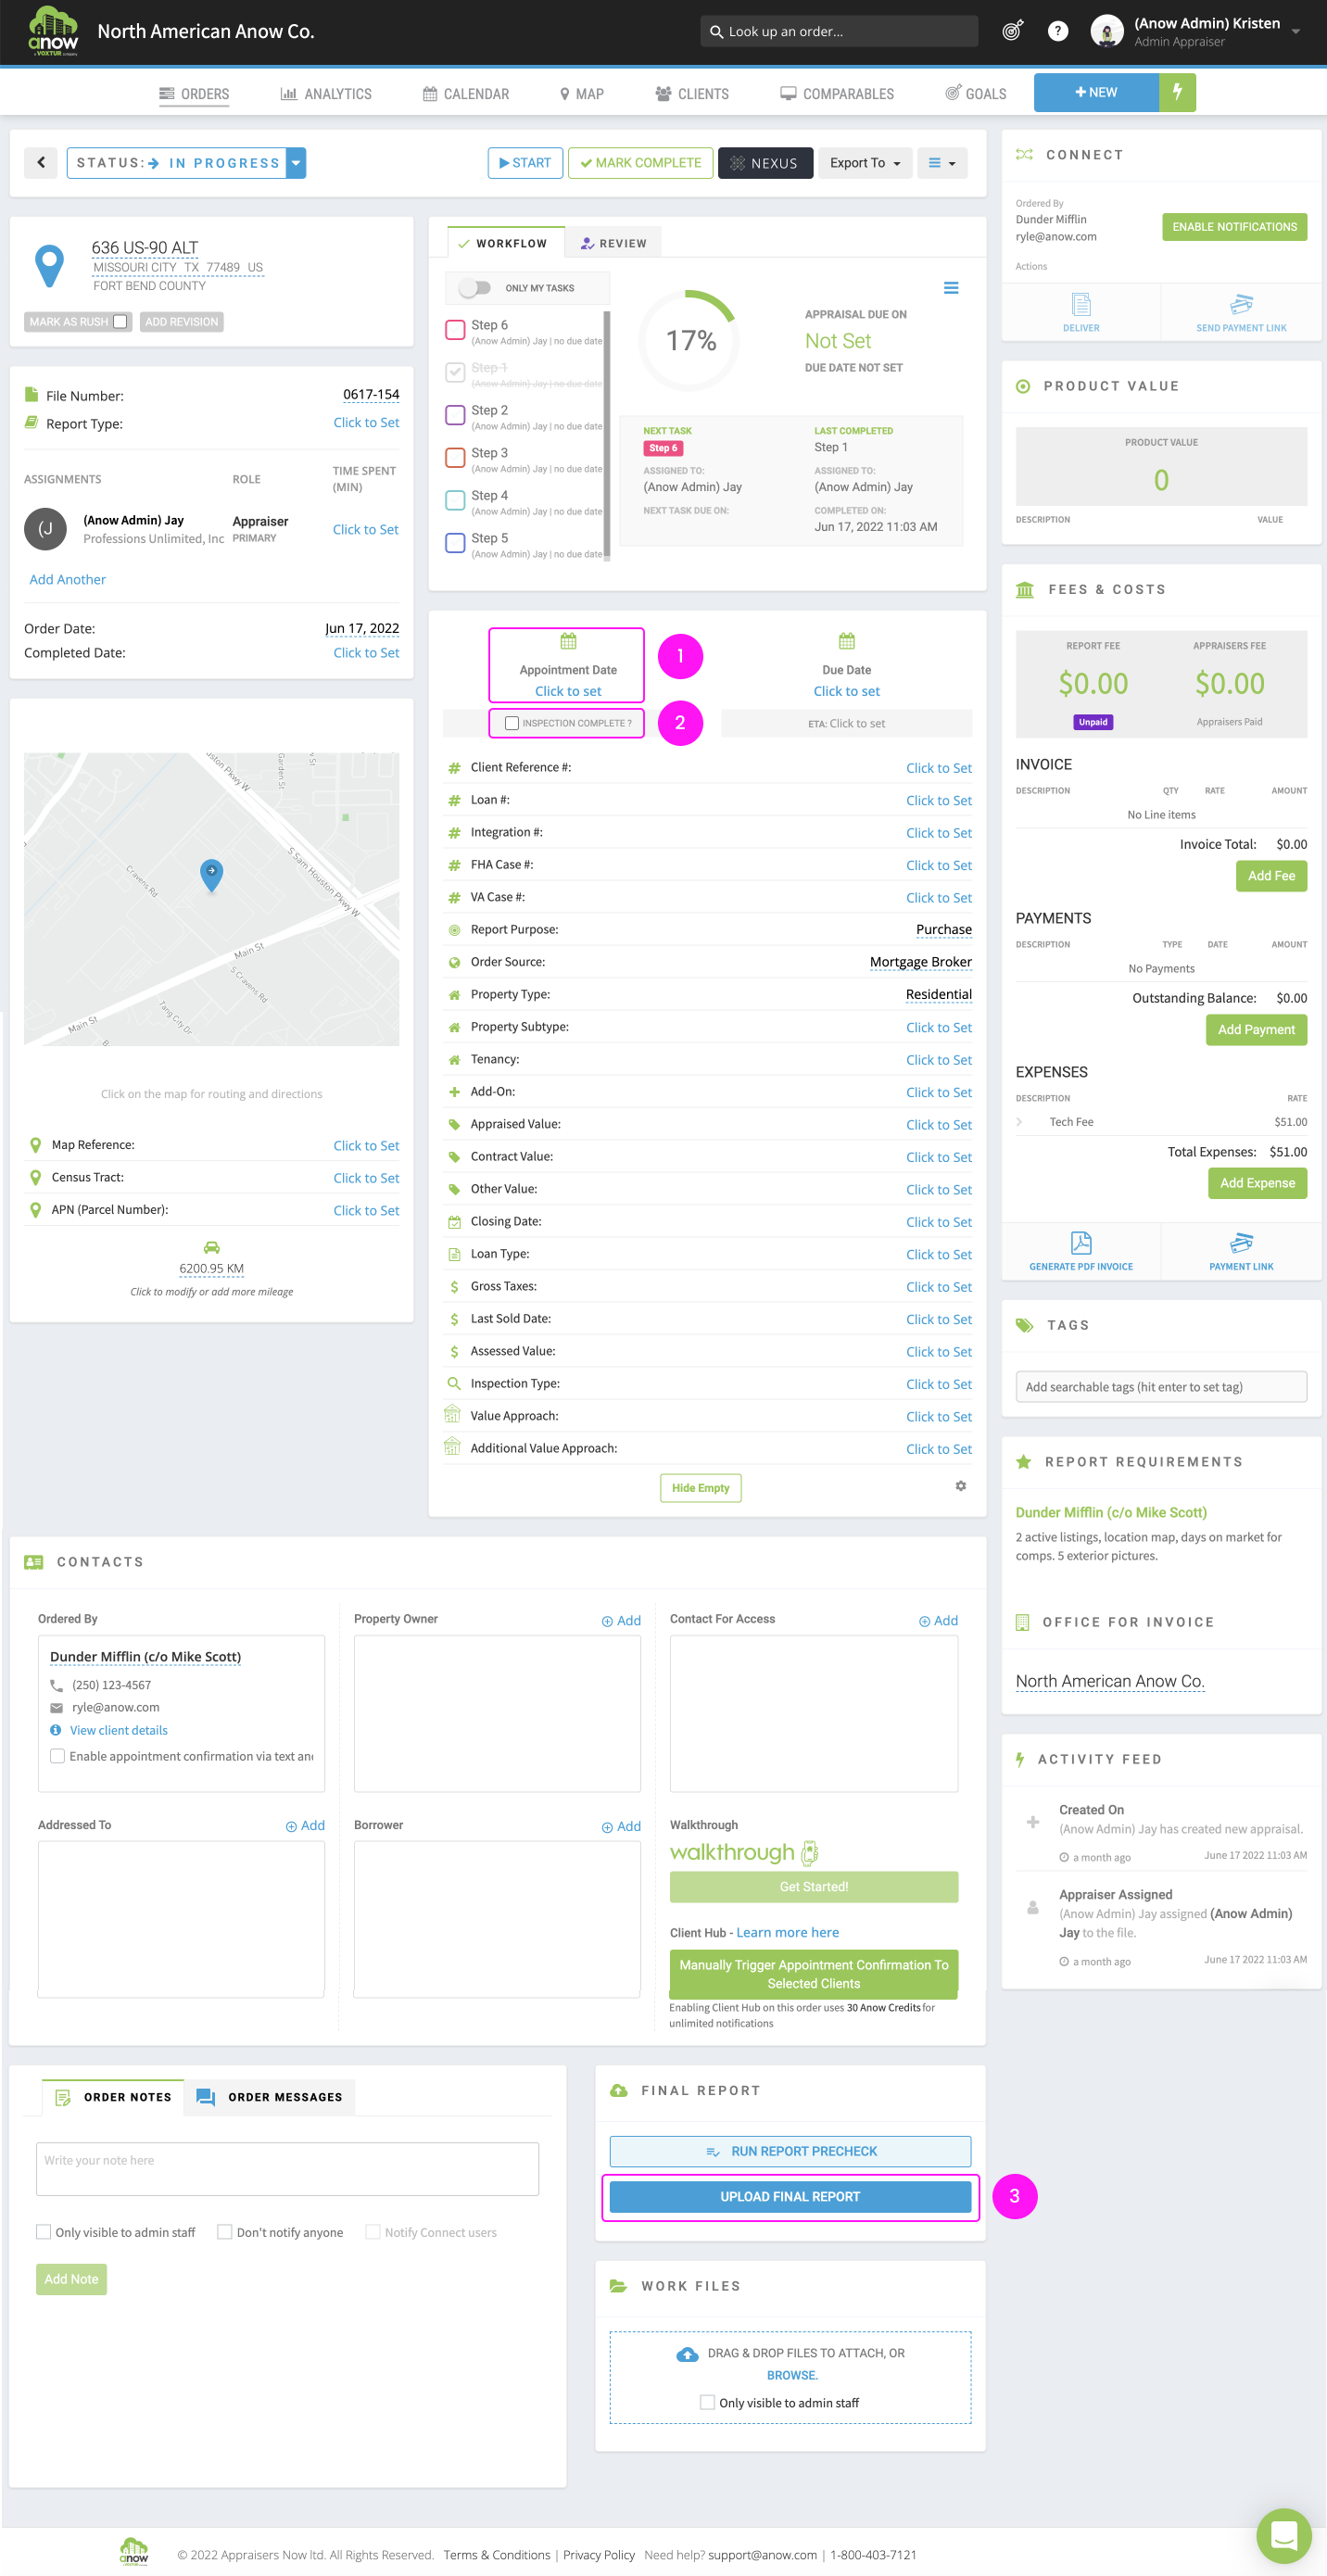Click the lightning quick-action icon beside New
1327x2576 pixels.
(x=1177, y=92)
